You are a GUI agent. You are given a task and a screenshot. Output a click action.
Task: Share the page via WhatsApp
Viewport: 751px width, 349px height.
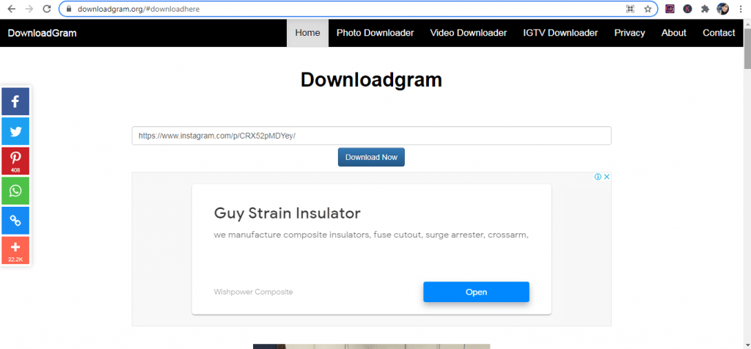coord(15,191)
